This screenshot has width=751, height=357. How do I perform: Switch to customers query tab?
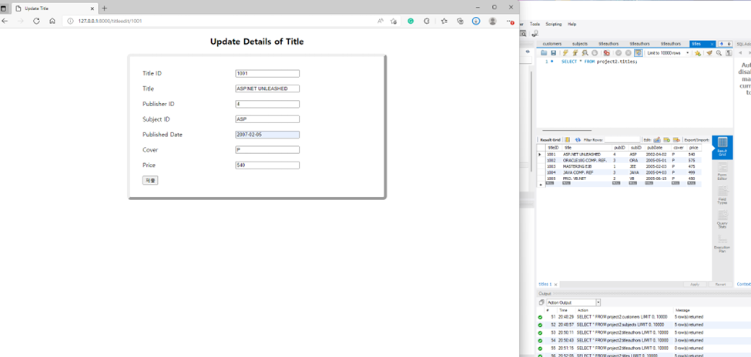point(552,44)
